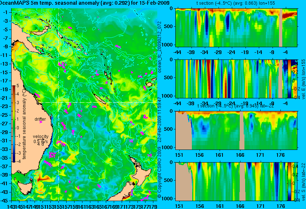
Task: Click latitude tick '-13' on the main map
Action: (x=4, y=64)
